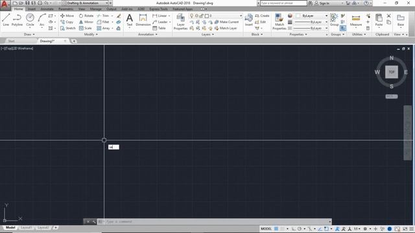Toggle object snap in status bar
Screen dimensions: 415x233
click(326, 228)
